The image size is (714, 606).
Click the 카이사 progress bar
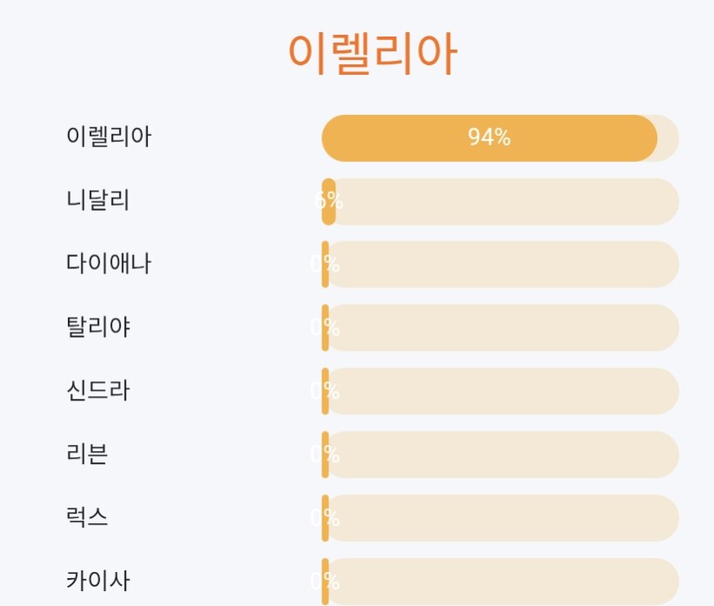[x=501, y=581]
